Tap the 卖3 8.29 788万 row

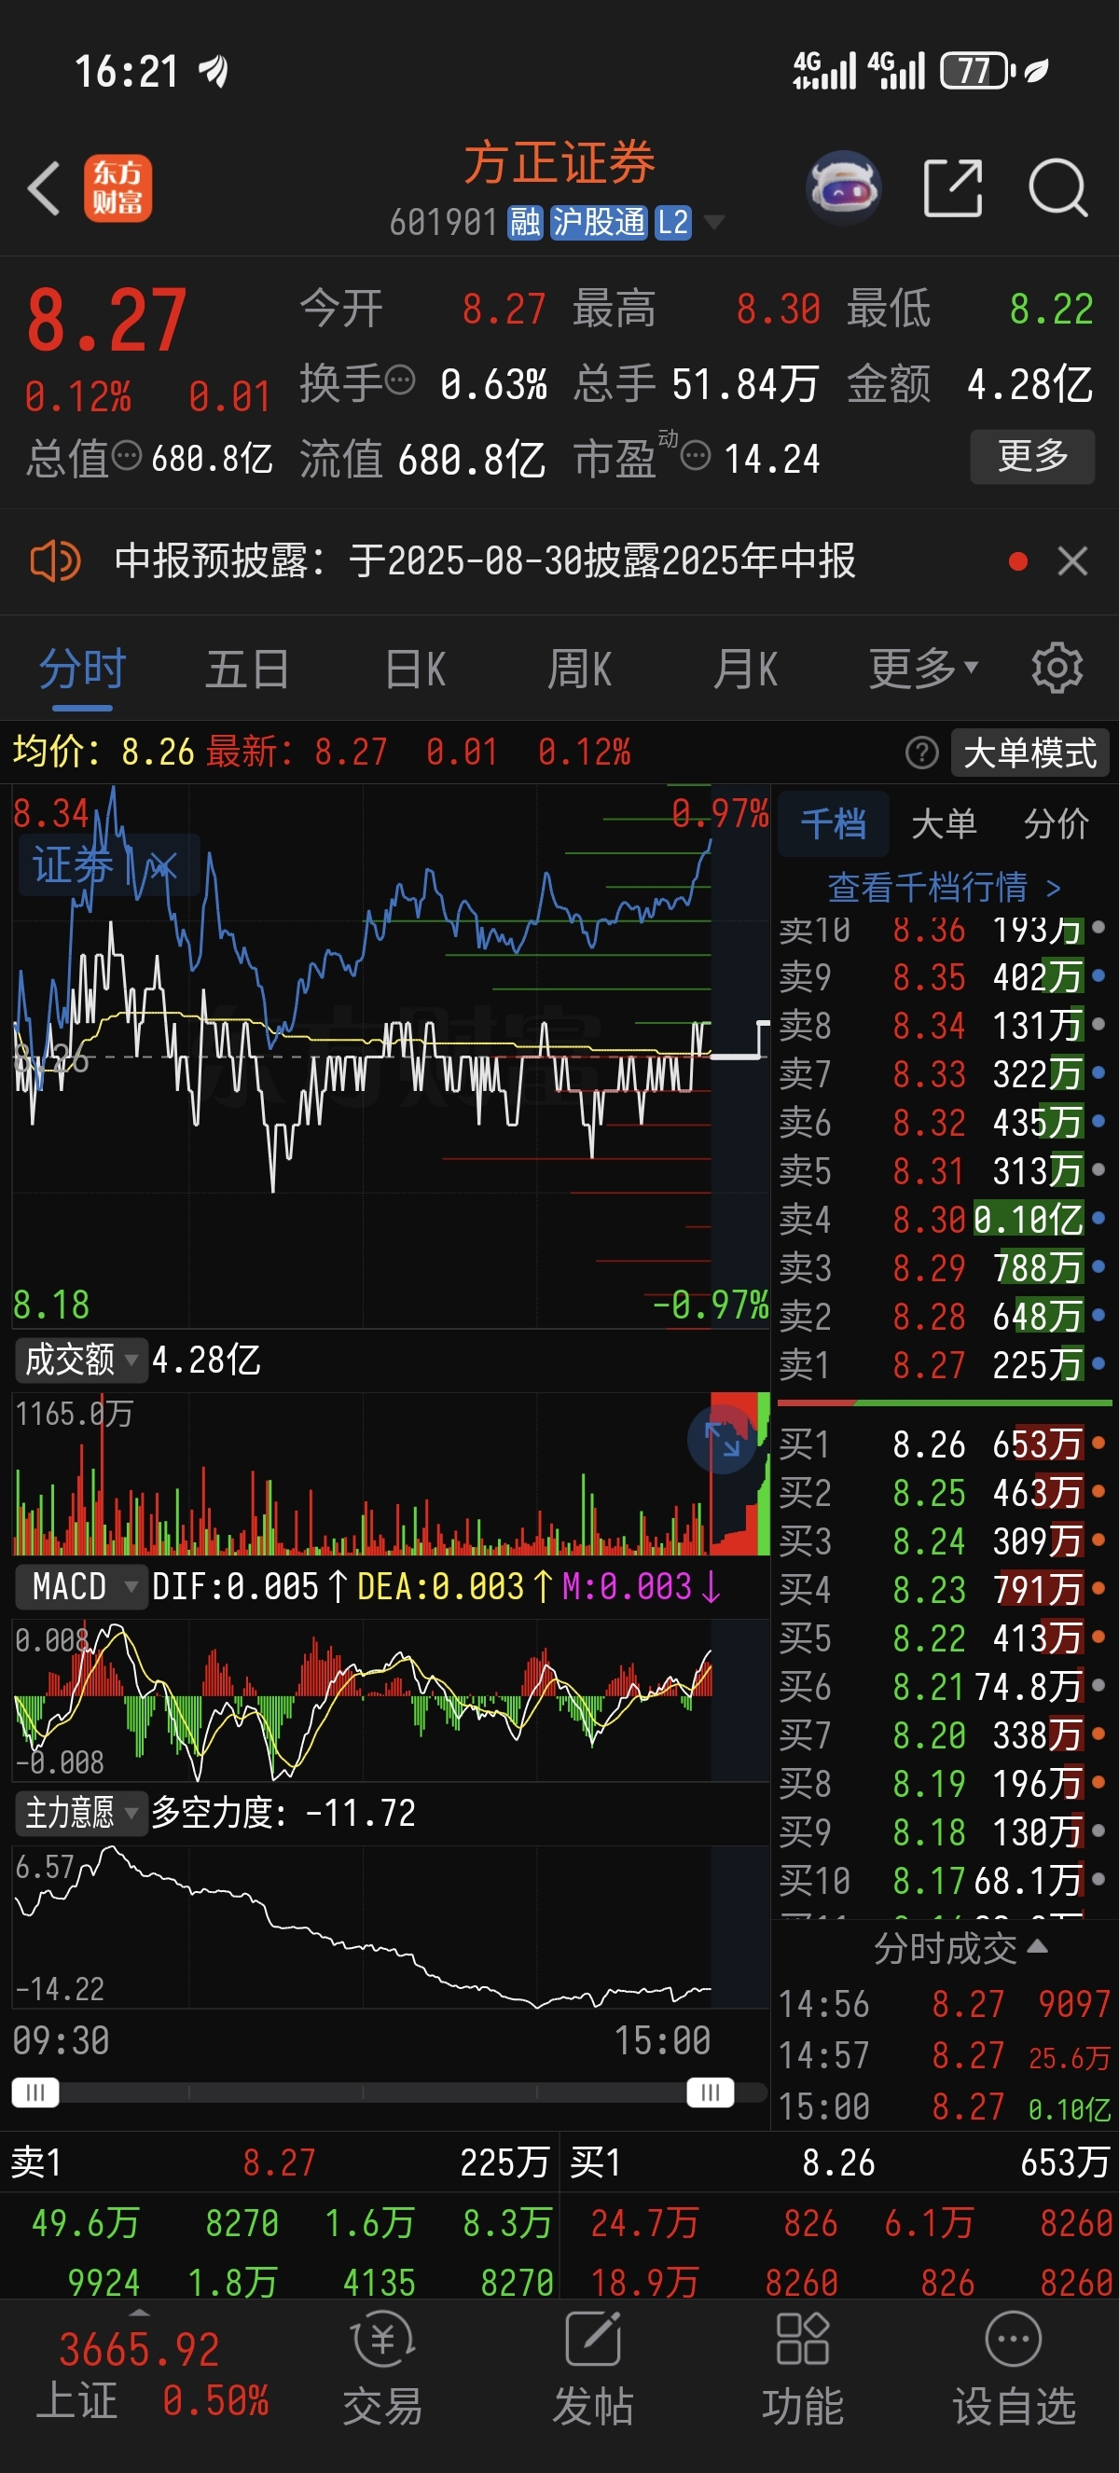click(x=944, y=1268)
